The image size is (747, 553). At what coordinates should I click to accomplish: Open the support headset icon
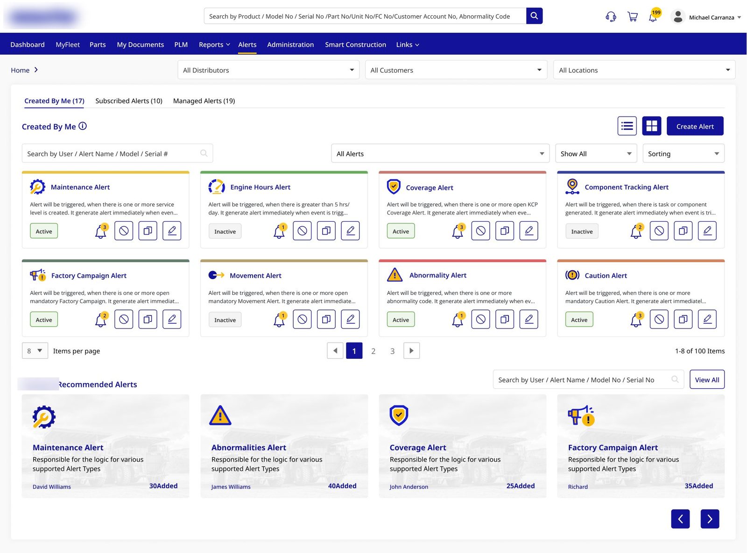[611, 17]
